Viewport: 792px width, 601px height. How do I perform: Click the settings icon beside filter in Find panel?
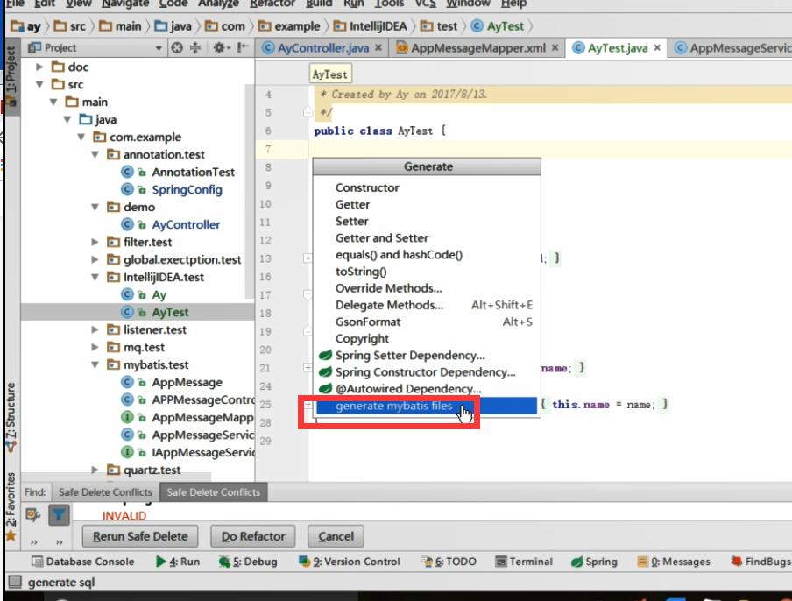click(33, 515)
